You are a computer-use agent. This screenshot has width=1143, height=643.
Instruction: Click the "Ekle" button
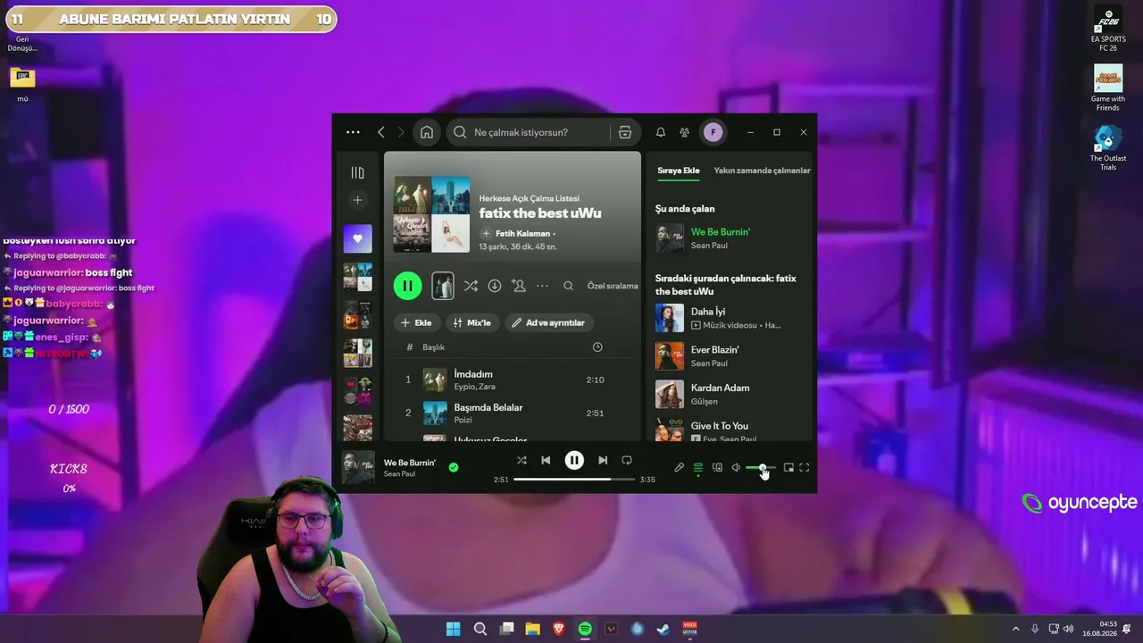click(417, 322)
